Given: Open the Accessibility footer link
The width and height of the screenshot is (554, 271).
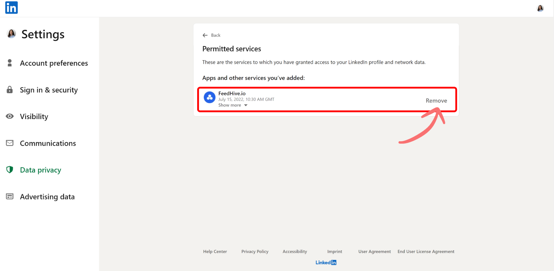Looking at the screenshot, I should (295, 251).
